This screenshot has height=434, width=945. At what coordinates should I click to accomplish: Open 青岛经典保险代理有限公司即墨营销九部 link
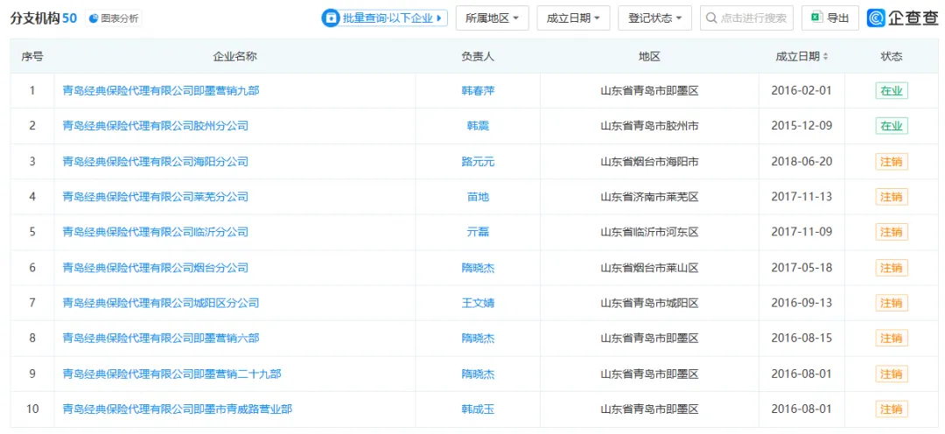point(161,91)
